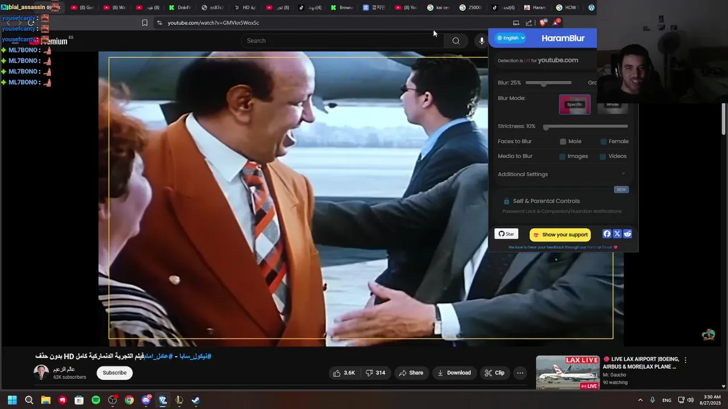Click the GitHub Star button
This screenshot has height=409, width=728.
click(506, 234)
